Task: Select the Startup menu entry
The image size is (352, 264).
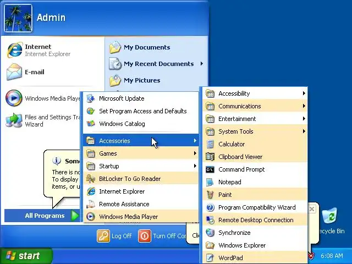Action: [x=141, y=166]
